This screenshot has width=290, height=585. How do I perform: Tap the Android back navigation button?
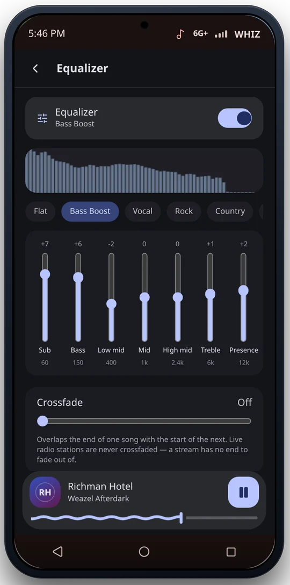point(57,552)
